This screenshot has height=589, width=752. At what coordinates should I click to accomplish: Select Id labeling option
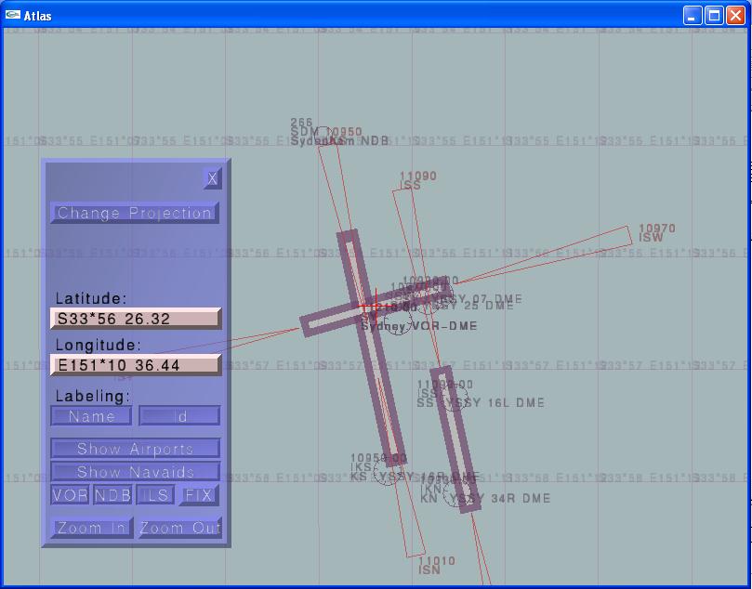(180, 416)
